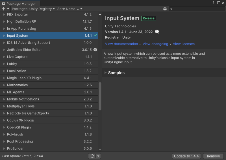The width and height of the screenshot is (226, 160).
Task: Open the advanced settings gear icon
Action: 165,9
